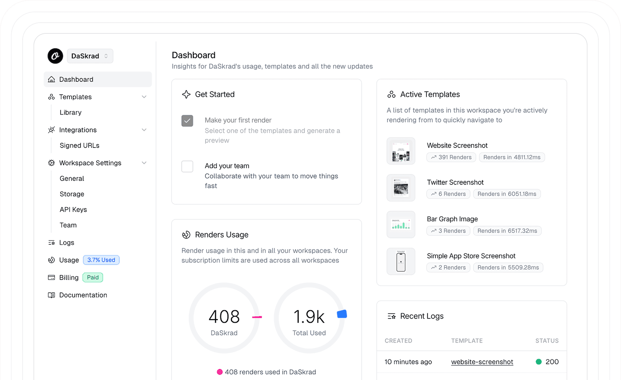
Task: Open Logs from the sidebar
Action: (67, 243)
